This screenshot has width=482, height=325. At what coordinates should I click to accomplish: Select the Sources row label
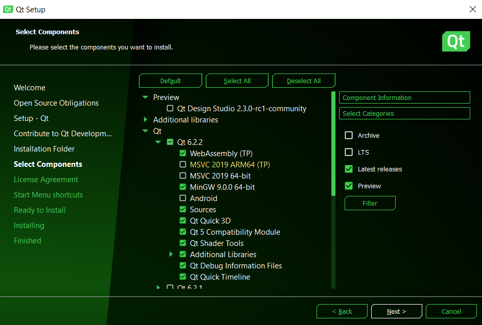pos(203,210)
